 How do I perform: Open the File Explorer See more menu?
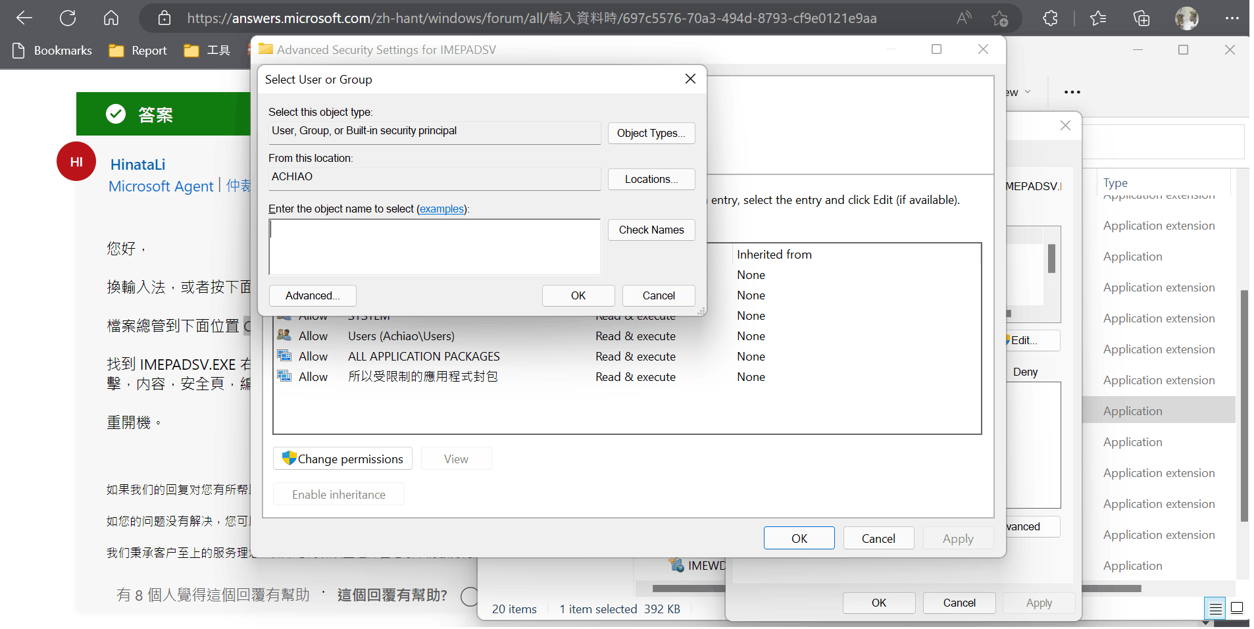1072,92
